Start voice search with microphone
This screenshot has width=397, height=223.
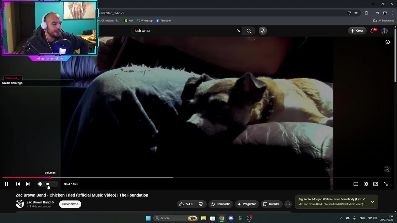pos(263,31)
